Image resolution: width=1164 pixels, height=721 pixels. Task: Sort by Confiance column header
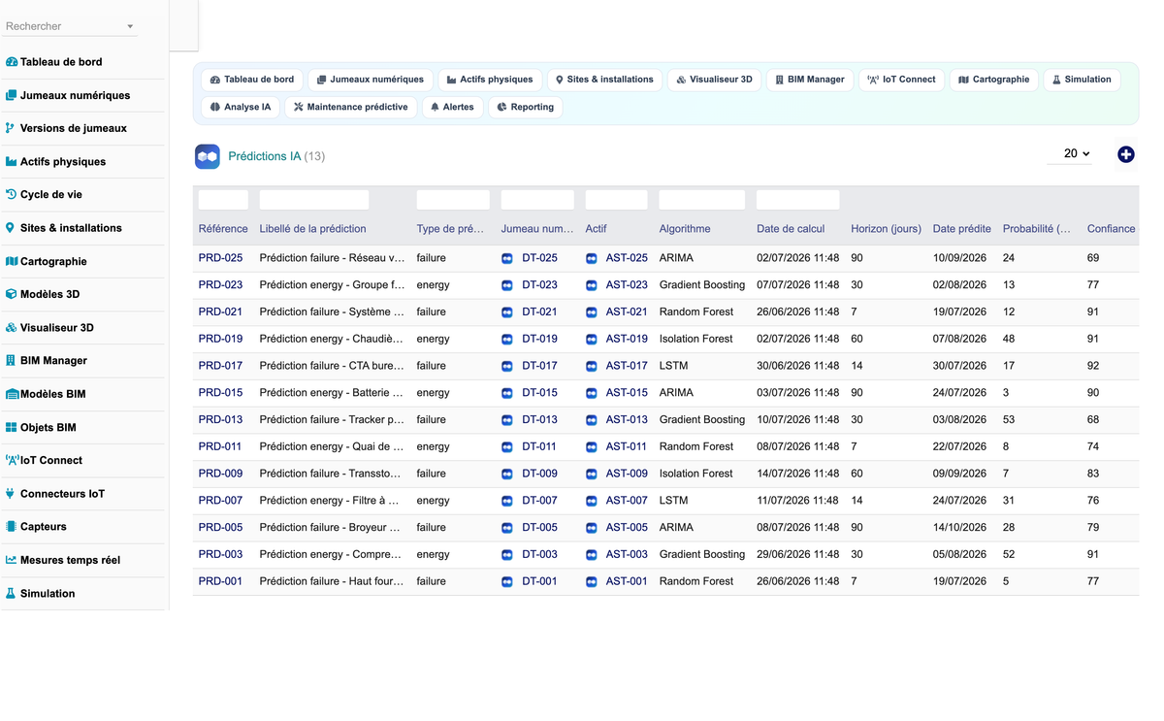1111,229
